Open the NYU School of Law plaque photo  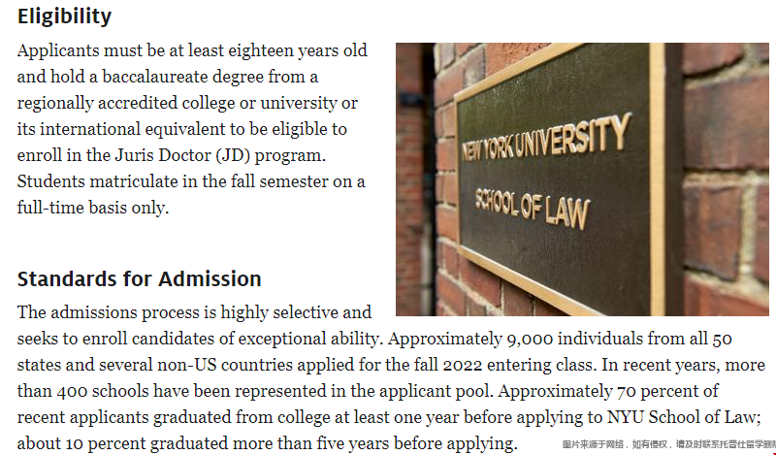[582, 179]
